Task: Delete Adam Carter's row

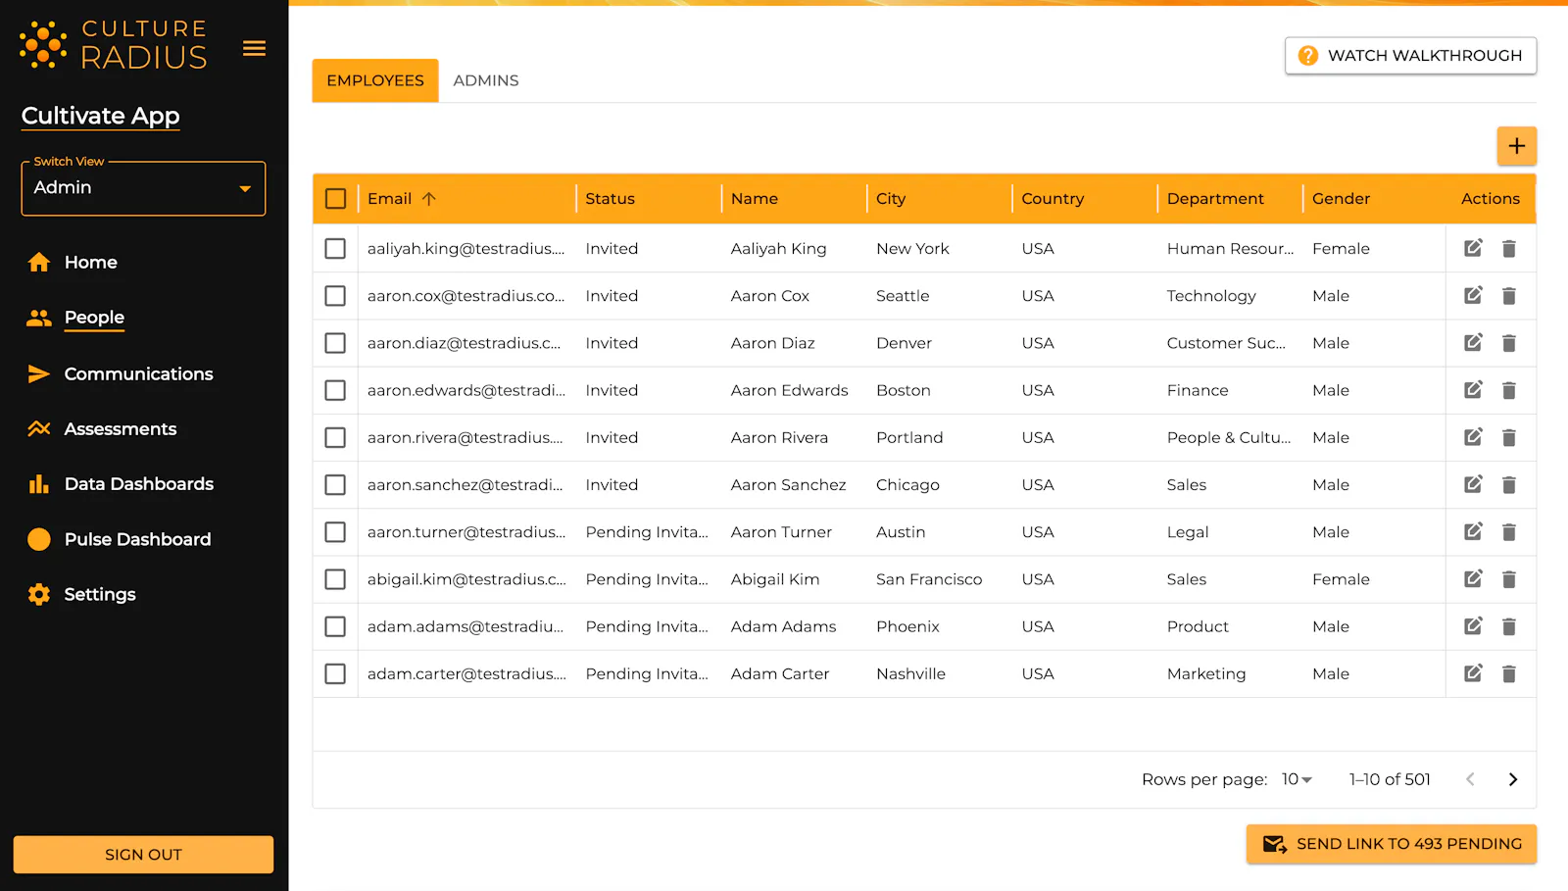Action: pyautogui.click(x=1509, y=674)
